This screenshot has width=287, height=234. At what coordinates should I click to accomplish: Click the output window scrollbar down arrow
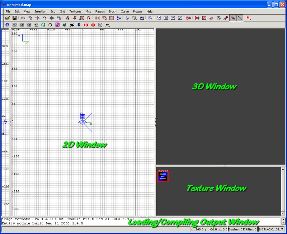point(283,223)
